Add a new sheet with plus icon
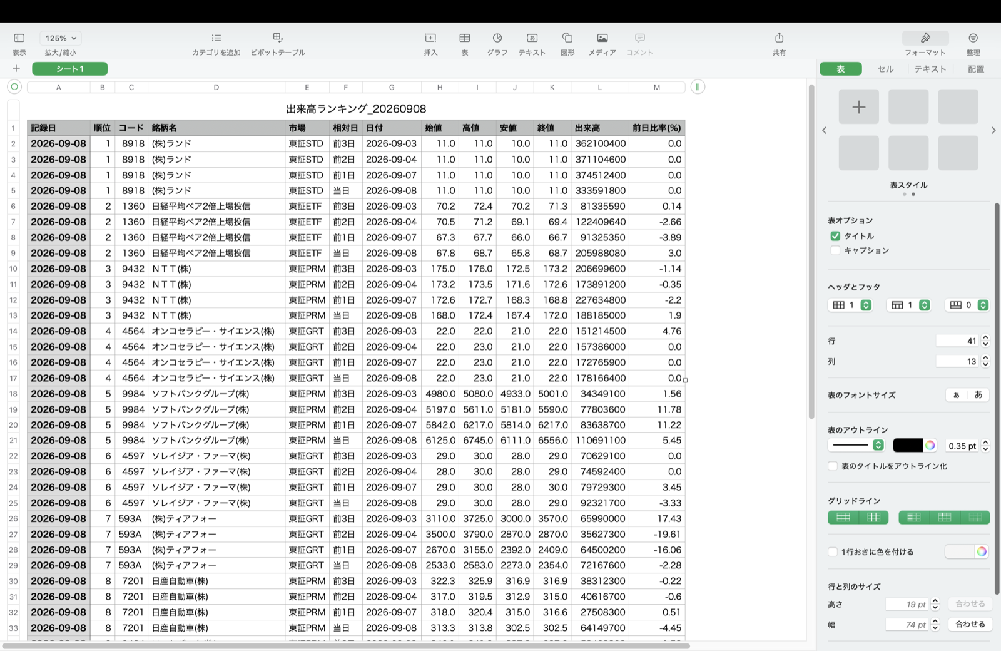 pos(16,68)
